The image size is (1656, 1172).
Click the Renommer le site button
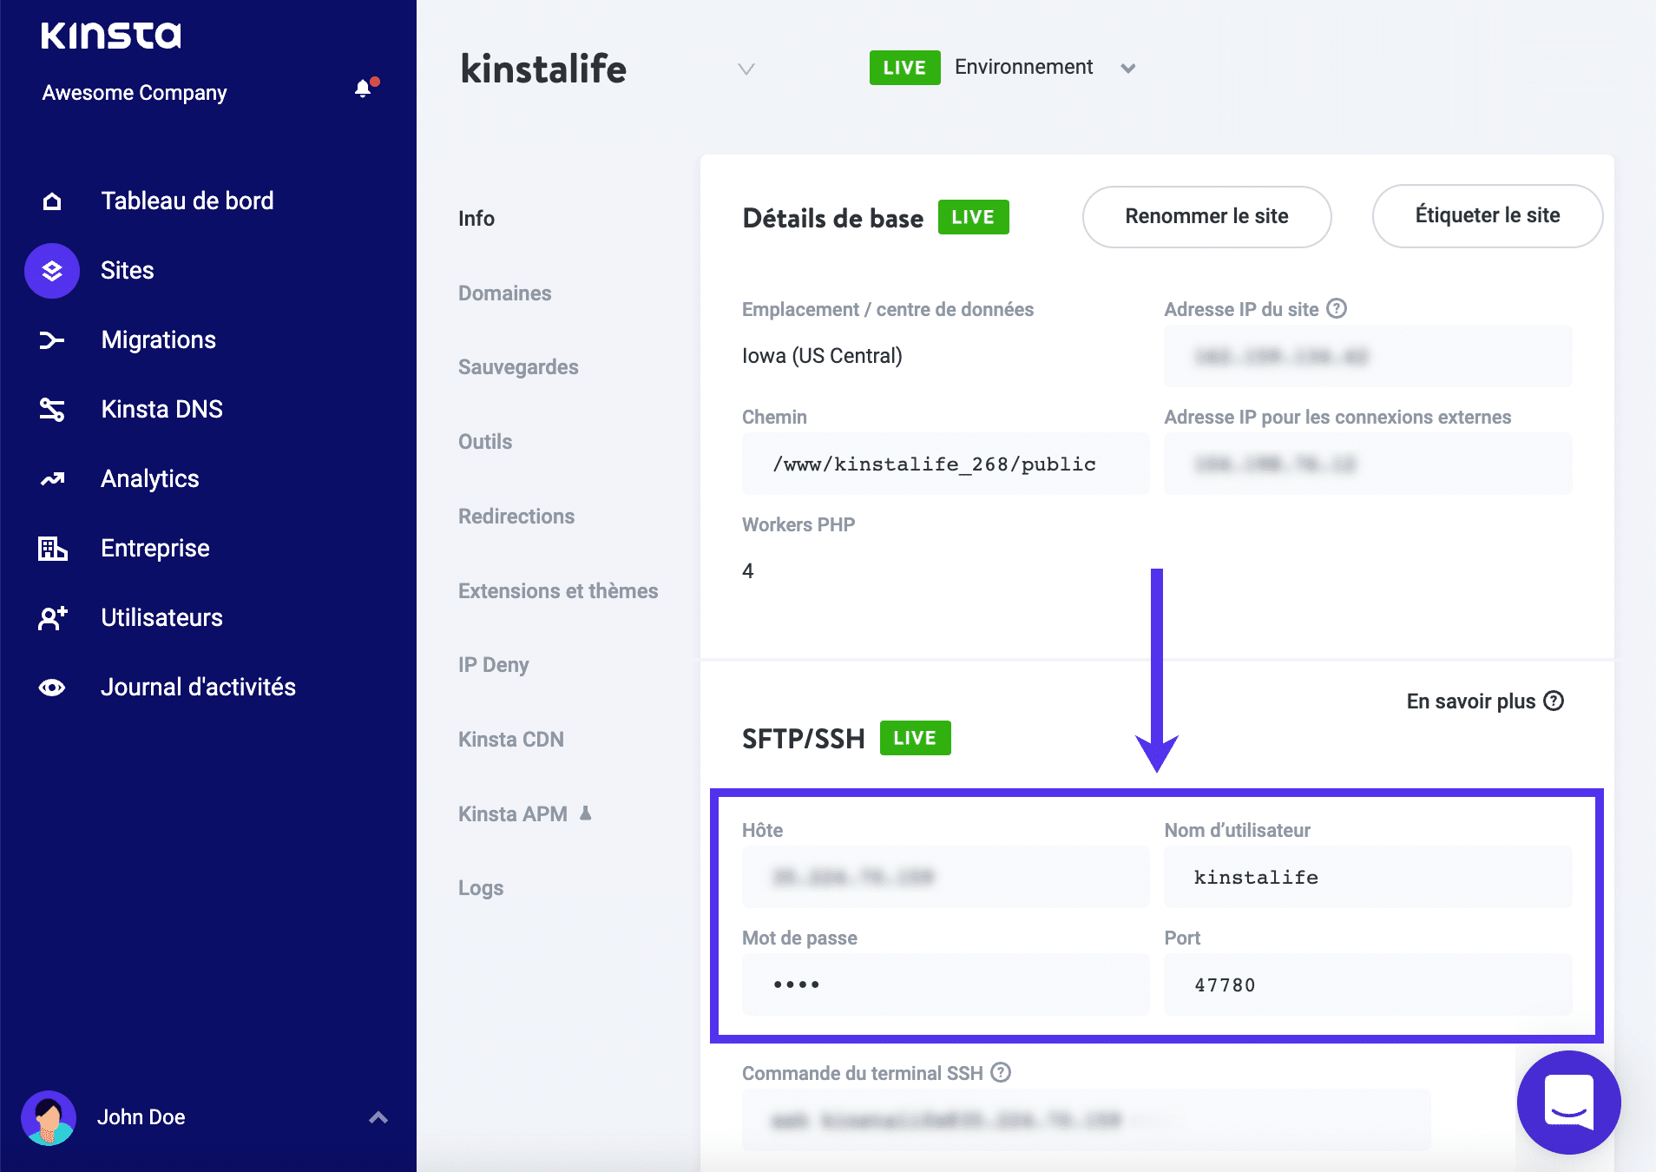click(1206, 216)
